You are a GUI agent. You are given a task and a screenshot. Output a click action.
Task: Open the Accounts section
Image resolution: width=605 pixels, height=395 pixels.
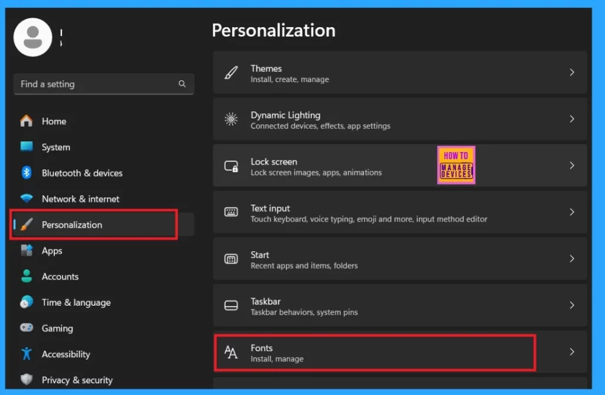pos(103,276)
